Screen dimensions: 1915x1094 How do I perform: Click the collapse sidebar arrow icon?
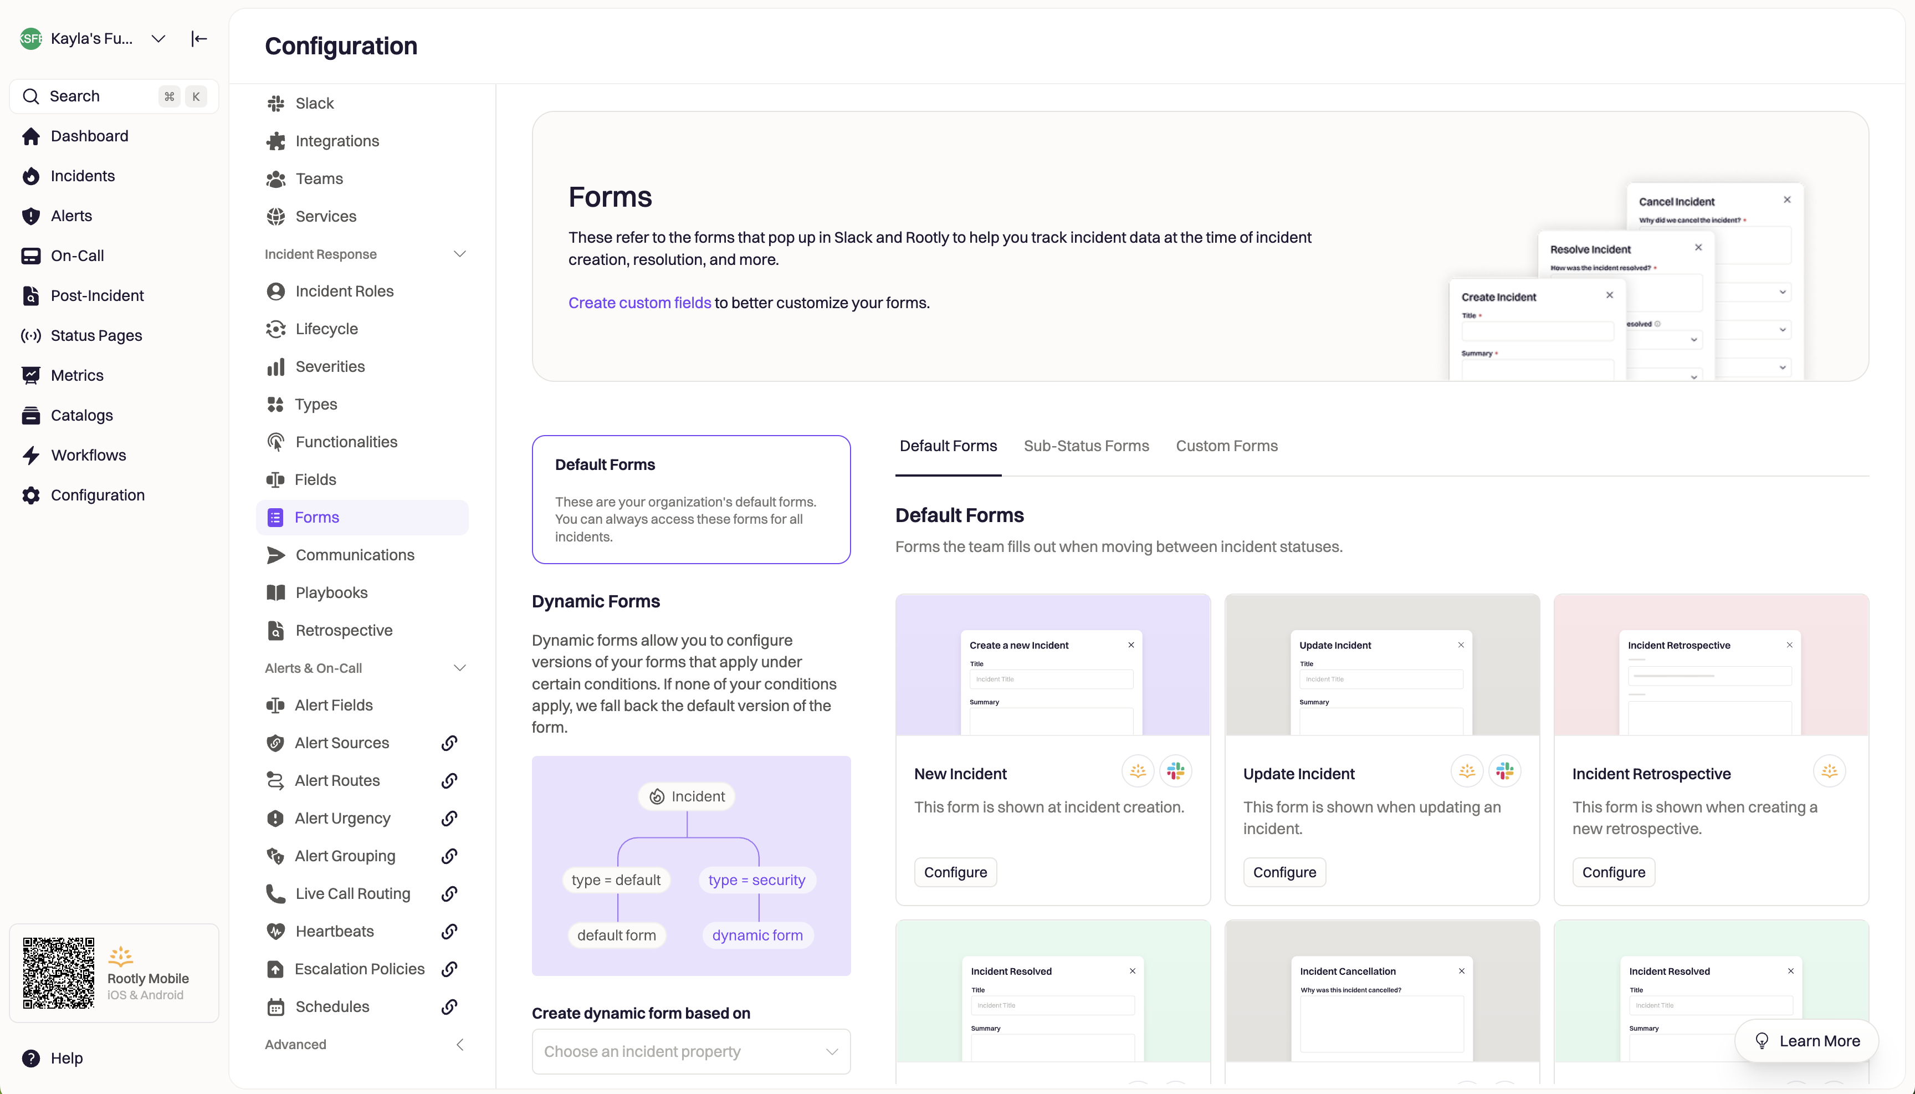click(198, 38)
